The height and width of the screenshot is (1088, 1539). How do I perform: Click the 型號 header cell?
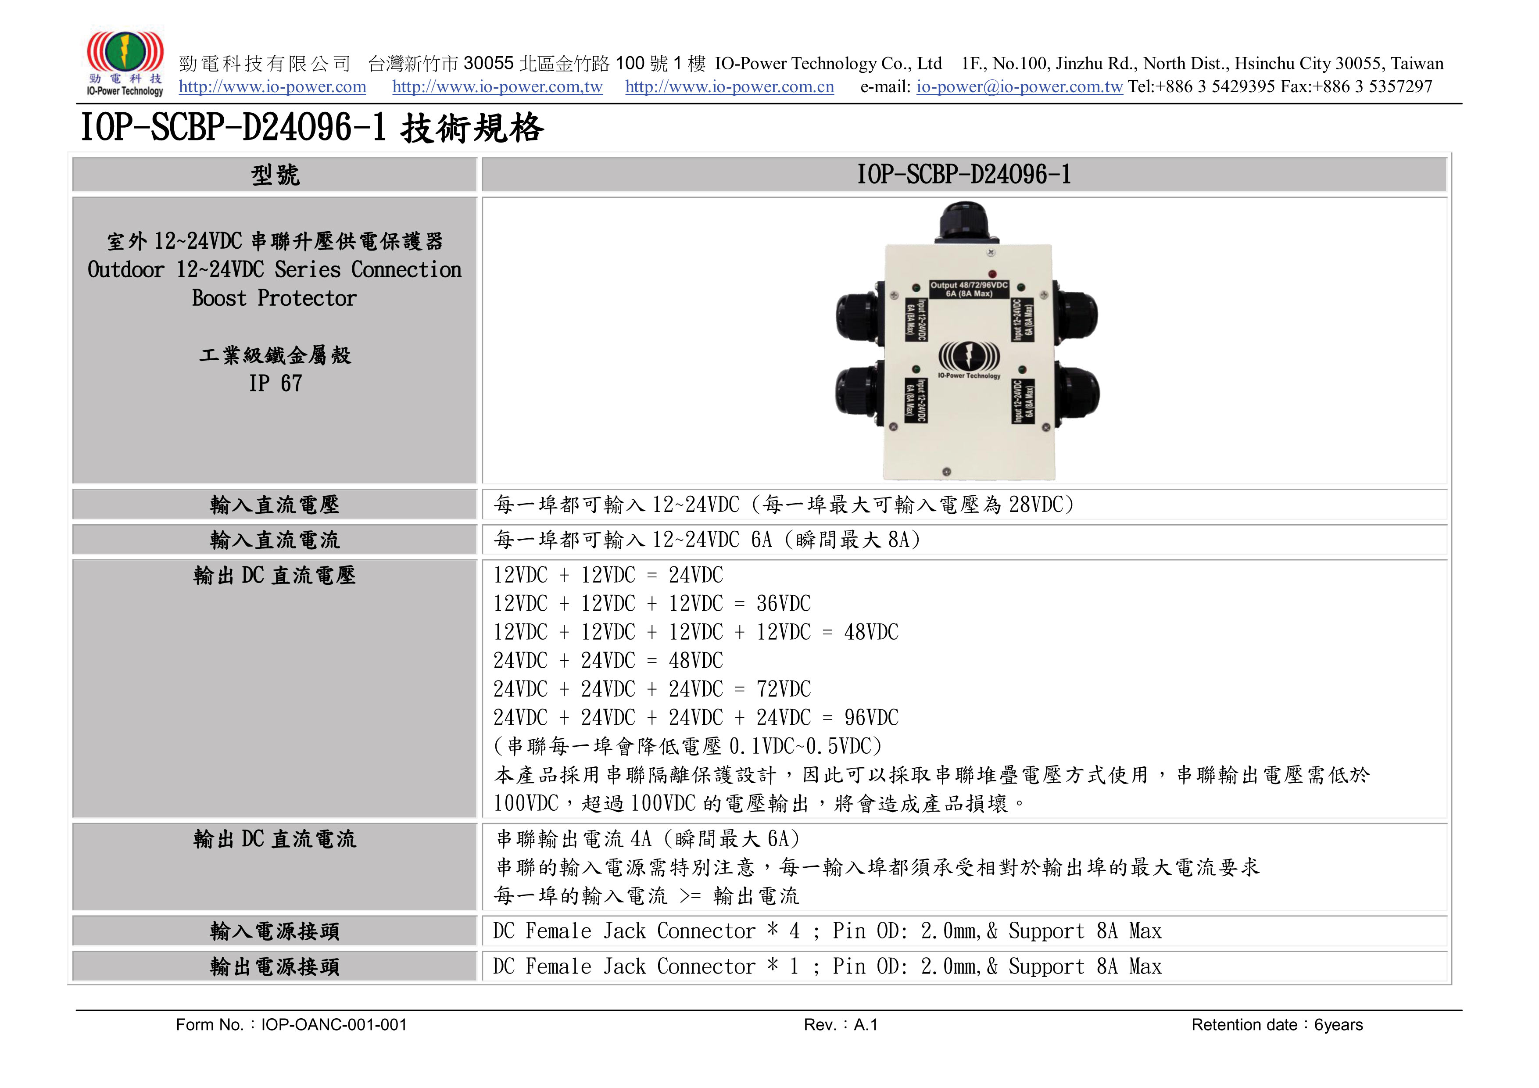[x=275, y=175]
